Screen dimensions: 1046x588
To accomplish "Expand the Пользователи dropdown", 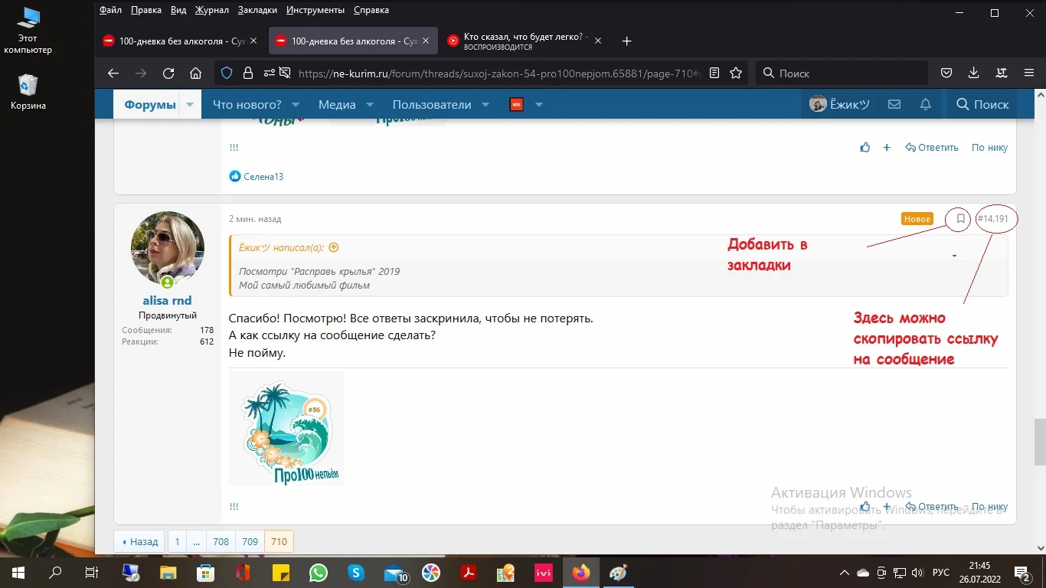I will [485, 104].
